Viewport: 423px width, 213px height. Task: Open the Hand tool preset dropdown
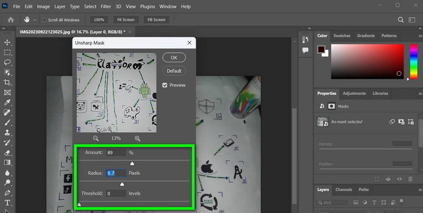(35, 20)
